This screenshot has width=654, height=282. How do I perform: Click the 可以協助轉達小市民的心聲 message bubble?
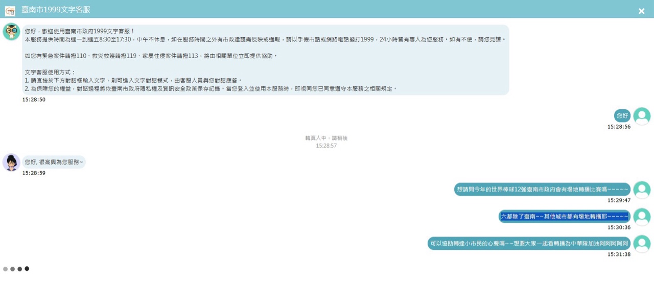[x=529, y=244]
